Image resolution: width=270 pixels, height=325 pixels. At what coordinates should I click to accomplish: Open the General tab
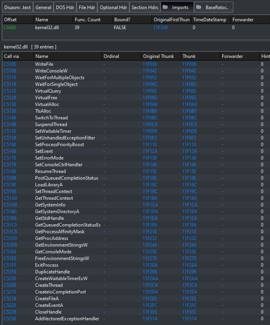[x=43, y=7]
